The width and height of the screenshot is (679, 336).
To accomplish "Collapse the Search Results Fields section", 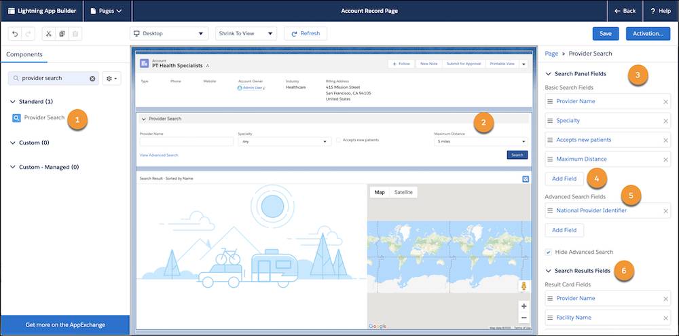I will [549, 271].
